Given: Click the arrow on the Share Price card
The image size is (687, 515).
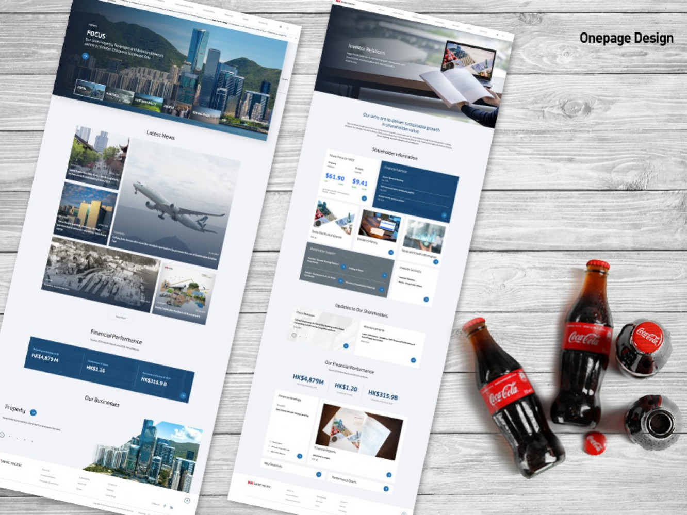Looking at the screenshot, I should (364, 198).
